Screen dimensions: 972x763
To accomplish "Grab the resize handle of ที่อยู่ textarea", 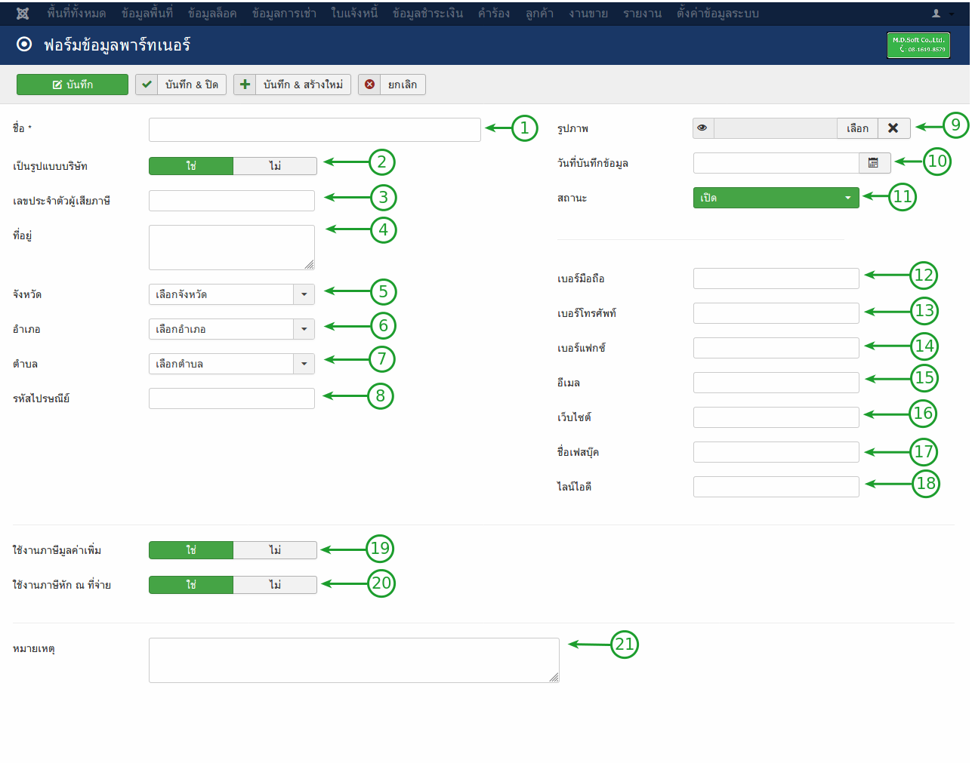I will 310,265.
